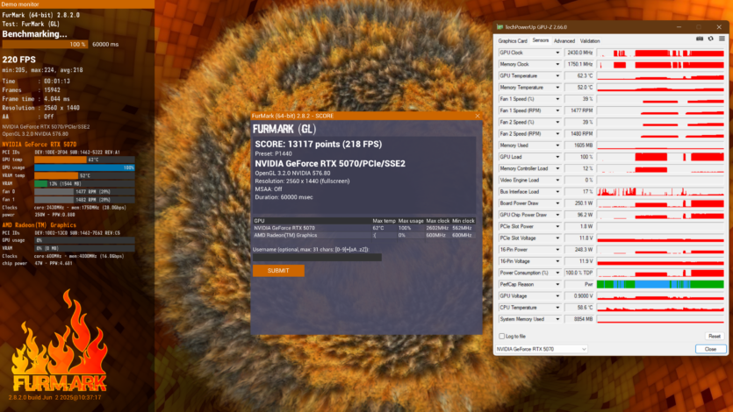Viewport: 733px width, 412px height.
Task: Click the PerfCap Reason colored graph
Action: pos(660,284)
